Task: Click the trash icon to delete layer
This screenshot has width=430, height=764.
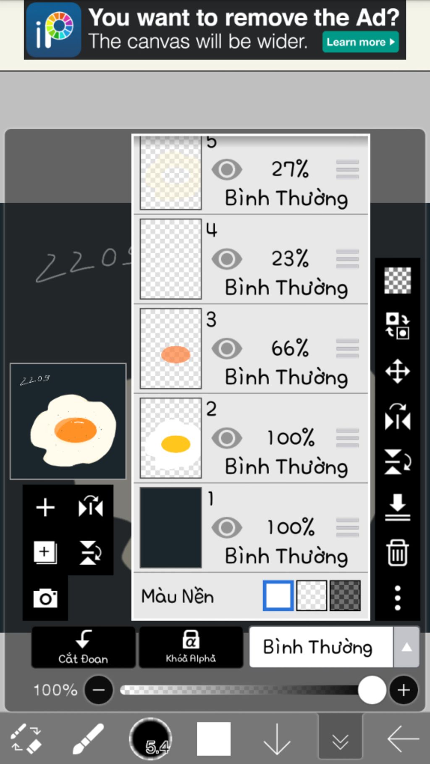Action: pos(397,553)
